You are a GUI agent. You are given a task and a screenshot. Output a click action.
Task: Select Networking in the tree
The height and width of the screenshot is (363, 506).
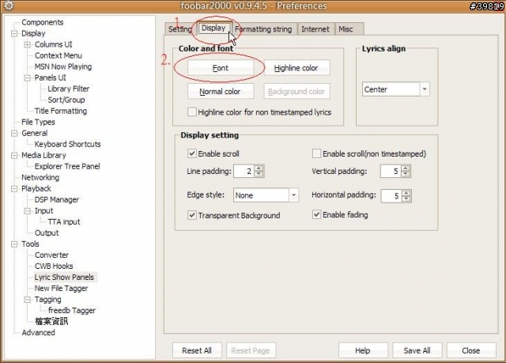tap(40, 177)
